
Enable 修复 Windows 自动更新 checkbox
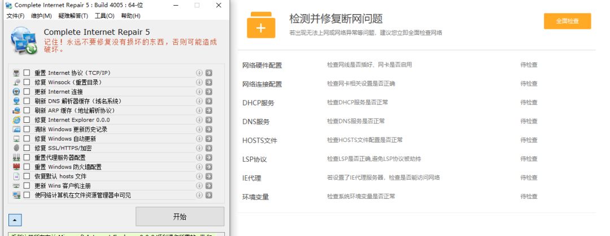click(27, 139)
